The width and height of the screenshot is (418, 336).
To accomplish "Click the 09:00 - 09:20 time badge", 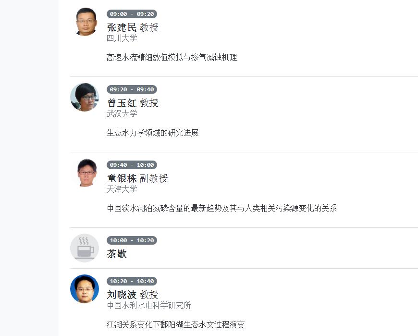I will [x=132, y=14].
